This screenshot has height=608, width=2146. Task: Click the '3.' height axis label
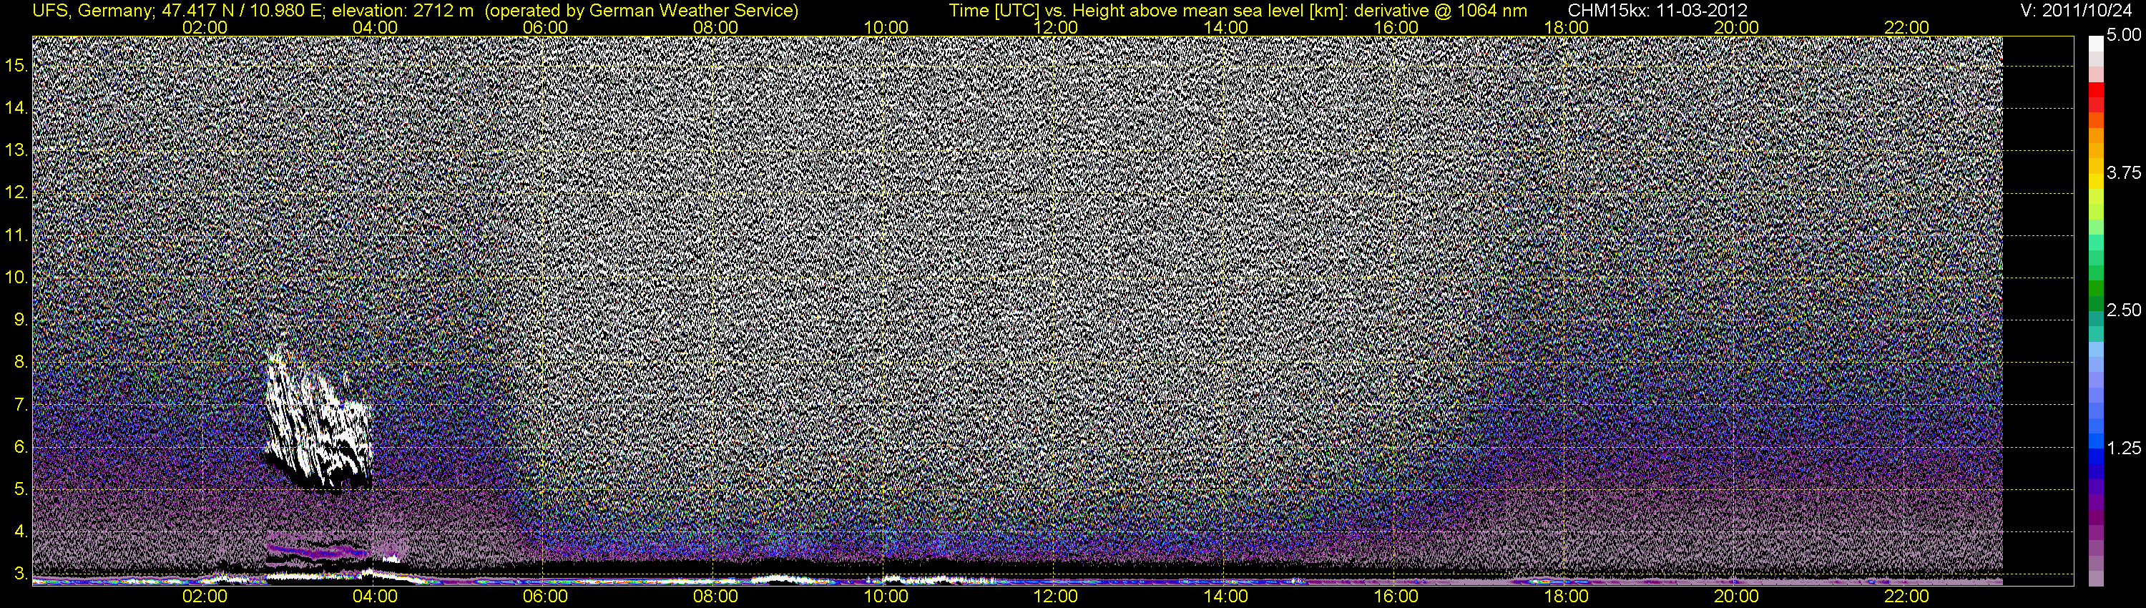tap(21, 574)
